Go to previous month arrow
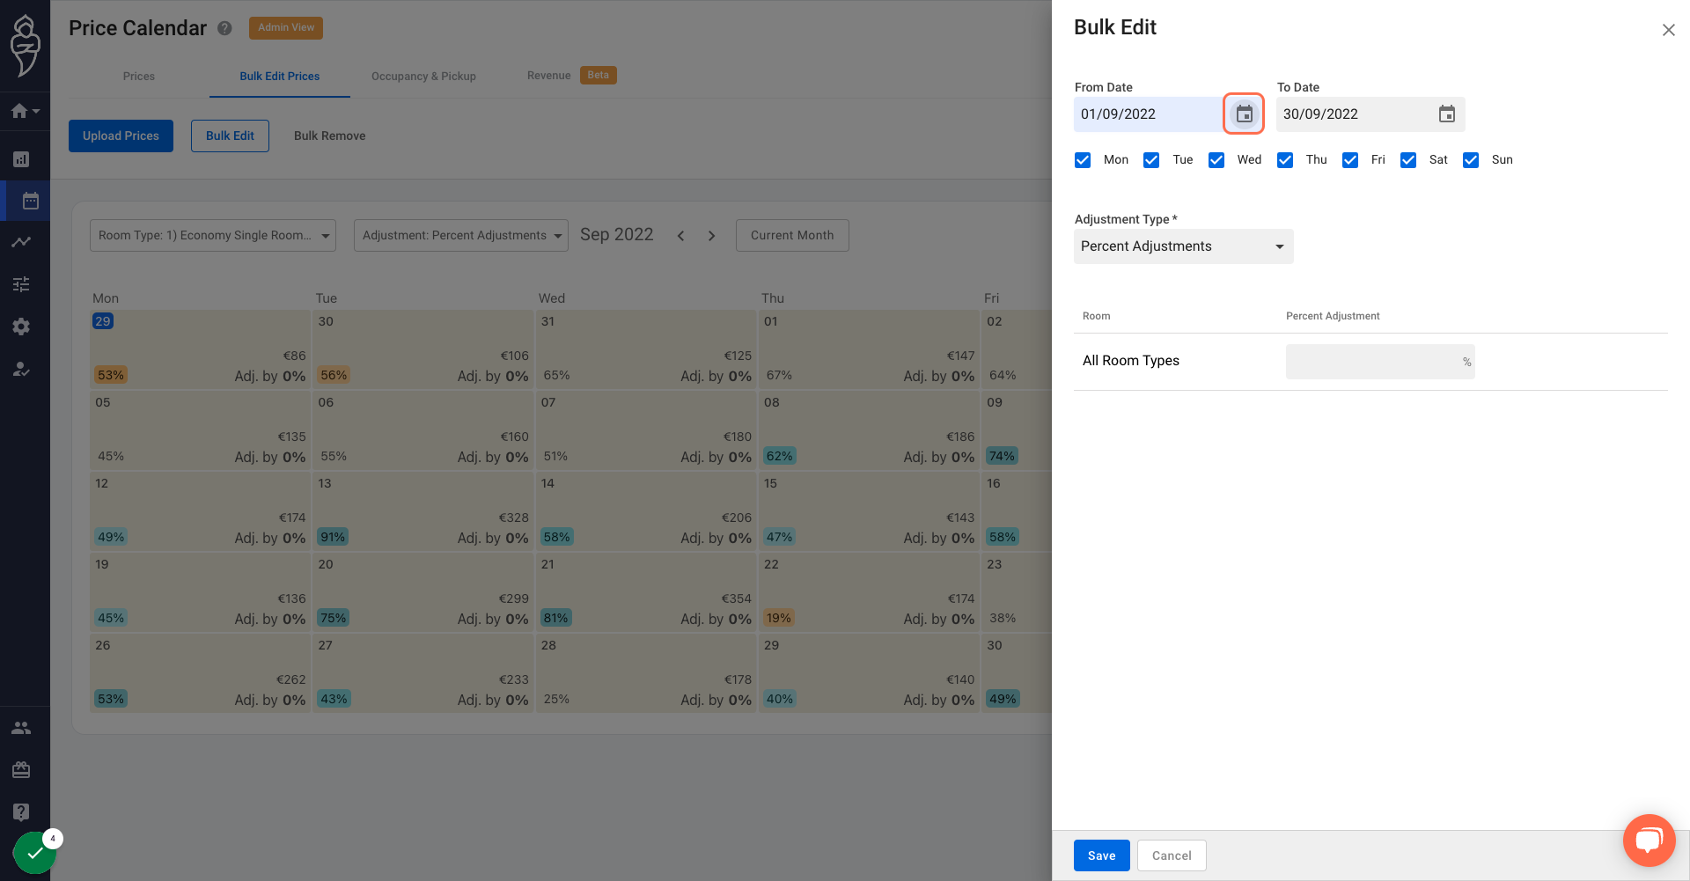The image size is (1690, 881). (680, 236)
